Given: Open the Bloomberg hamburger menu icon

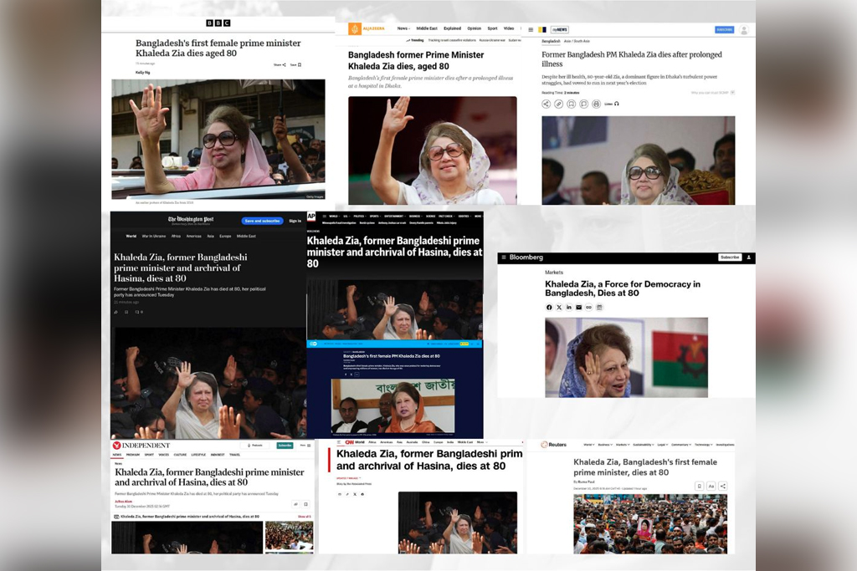Looking at the screenshot, I should tap(504, 257).
